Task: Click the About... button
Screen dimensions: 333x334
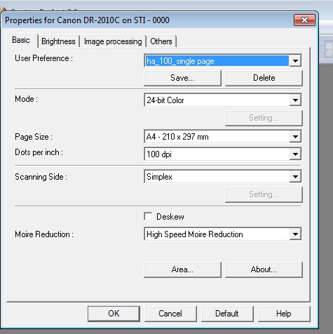Action: 264,269
